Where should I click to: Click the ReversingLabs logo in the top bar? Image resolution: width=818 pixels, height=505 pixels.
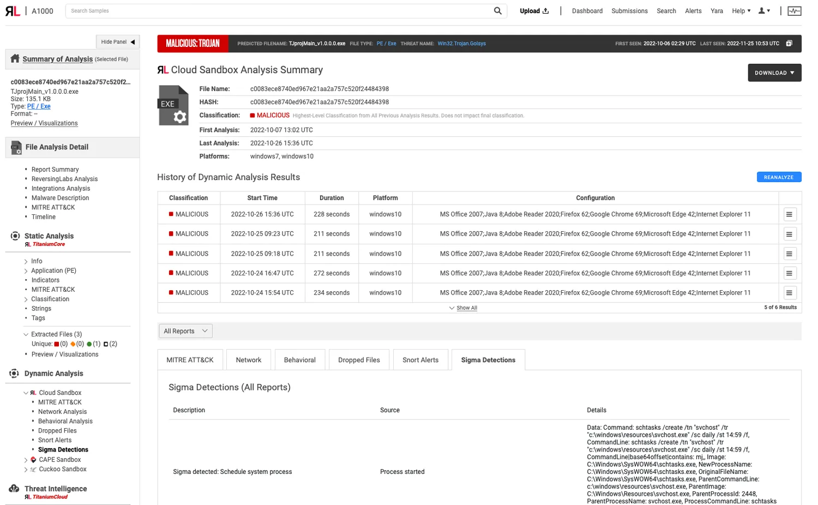pyautogui.click(x=12, y=11)
